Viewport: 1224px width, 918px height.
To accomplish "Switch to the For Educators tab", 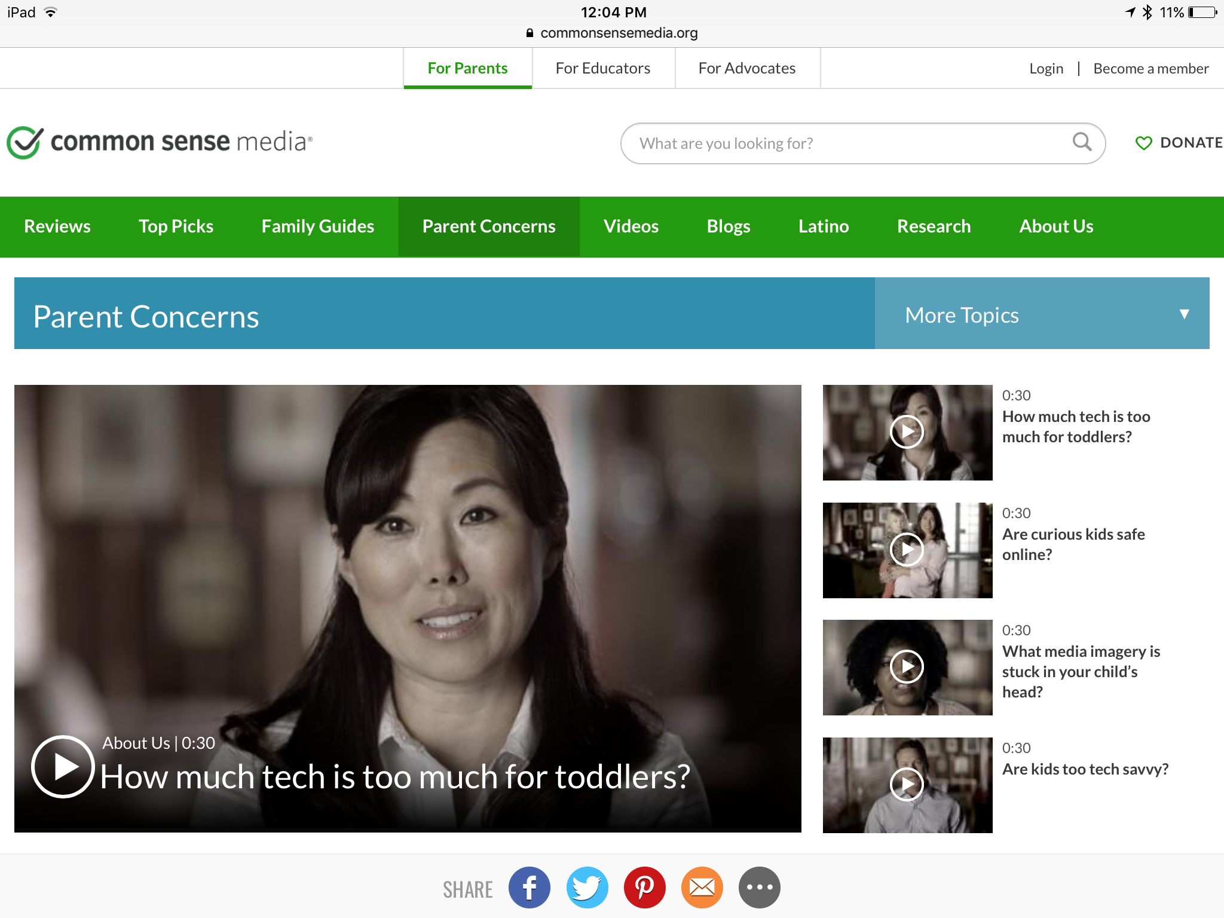I will (602, 68).
